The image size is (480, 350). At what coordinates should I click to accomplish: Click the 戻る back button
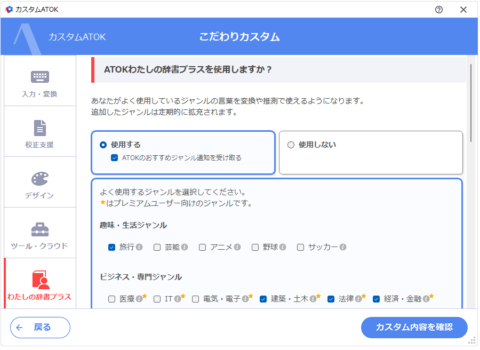tap(40, 328)
